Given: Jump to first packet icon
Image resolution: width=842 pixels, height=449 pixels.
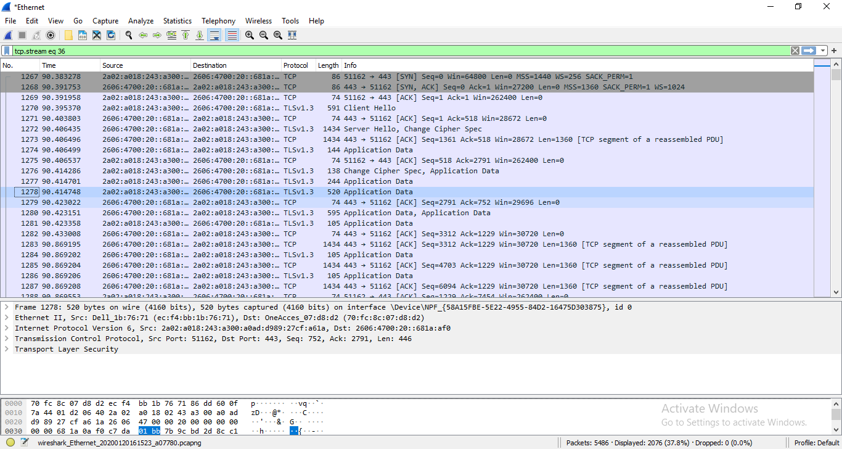Looking at the screenshot, I should 186,35.
